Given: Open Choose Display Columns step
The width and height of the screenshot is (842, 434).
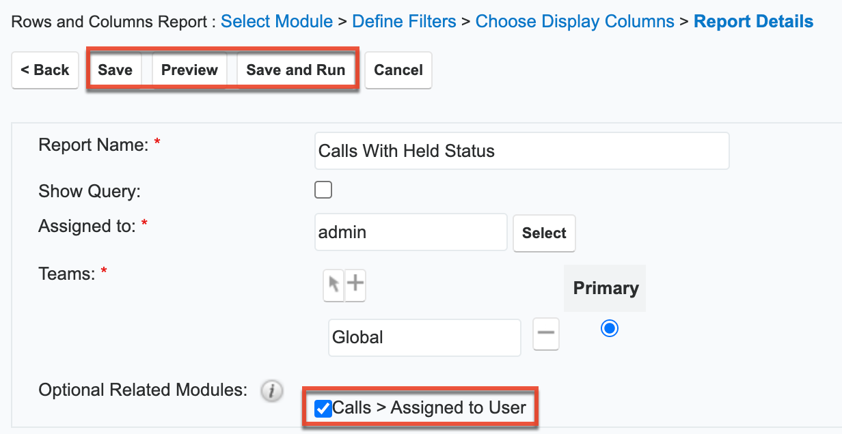Looking at the screenshot, I should [x=575, y=22].
